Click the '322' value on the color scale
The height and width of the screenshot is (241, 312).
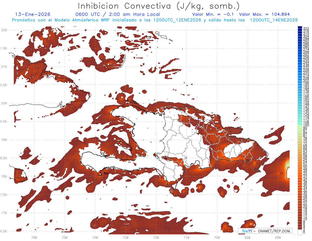pyautogui.click(x=306, y=28)
